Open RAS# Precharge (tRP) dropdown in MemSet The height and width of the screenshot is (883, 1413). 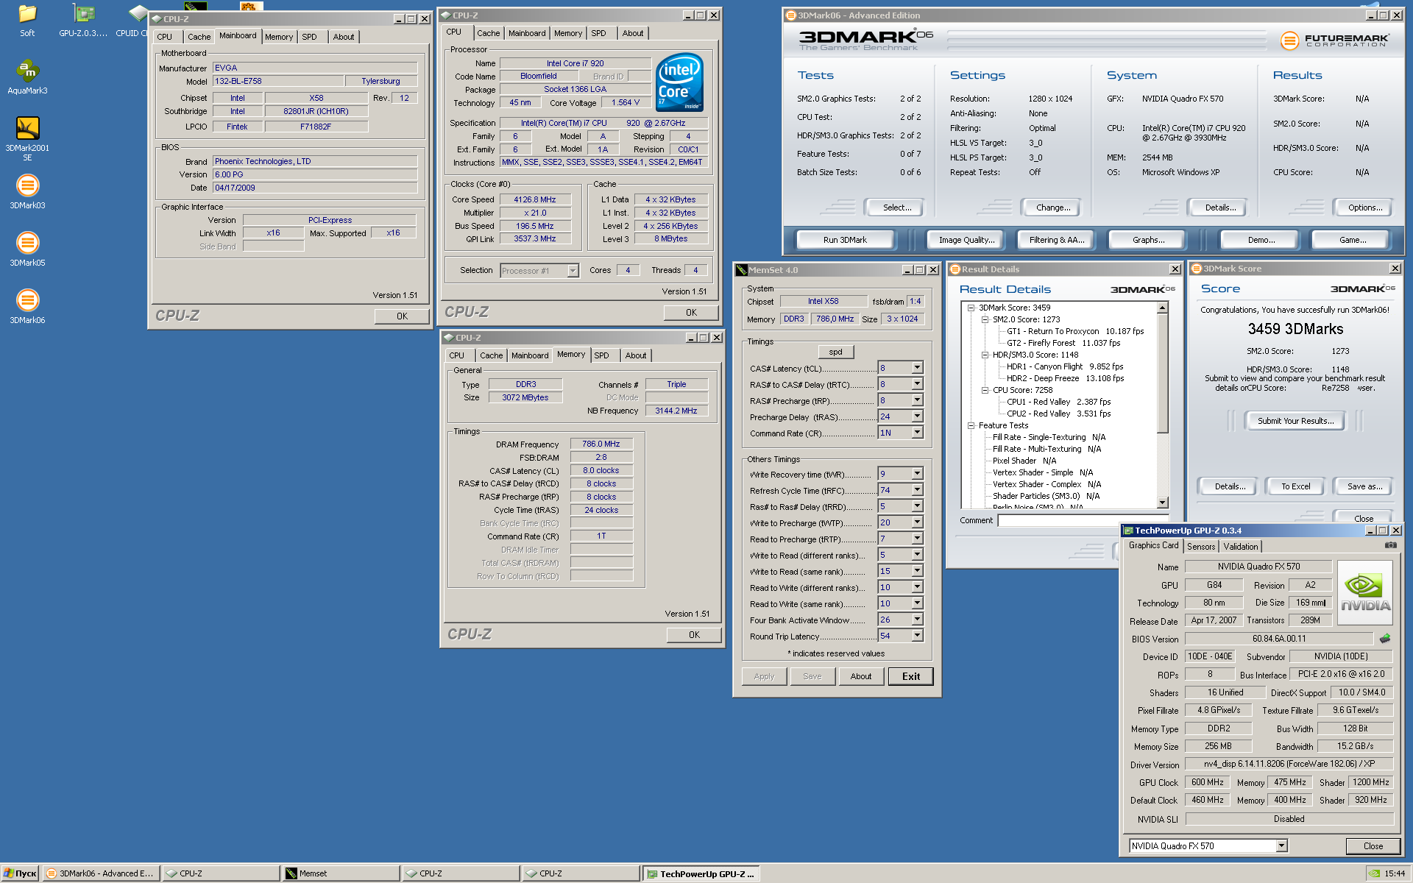(x=917, y=400)
